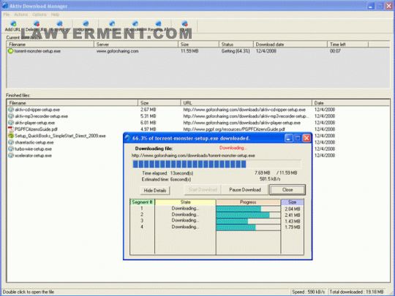The height and width of the screenshot is (296, 395).
Task: Click the PGPFCitizensGuide.pdf URL cell
Action: click(234, 129)
